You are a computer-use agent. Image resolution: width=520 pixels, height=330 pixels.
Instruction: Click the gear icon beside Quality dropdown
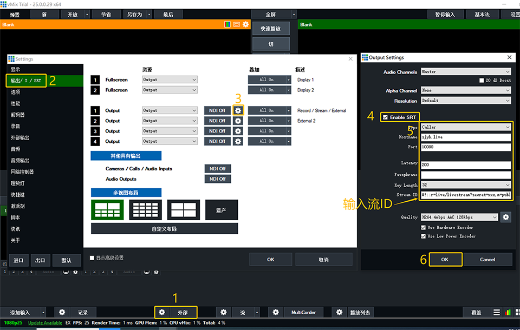505,217
